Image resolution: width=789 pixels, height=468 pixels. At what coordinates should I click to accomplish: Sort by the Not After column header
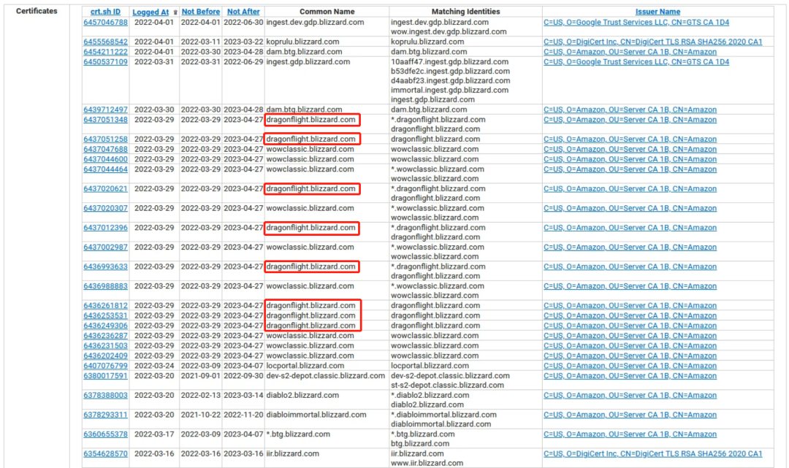pos(243,12)
